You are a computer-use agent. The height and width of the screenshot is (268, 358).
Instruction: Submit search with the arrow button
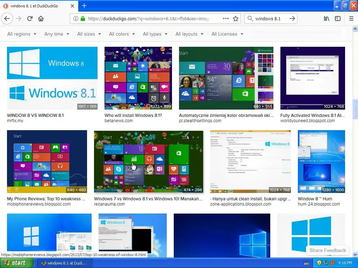pos(292,19)
